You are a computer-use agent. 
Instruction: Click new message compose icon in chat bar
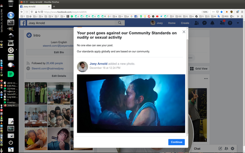(220, 148)
